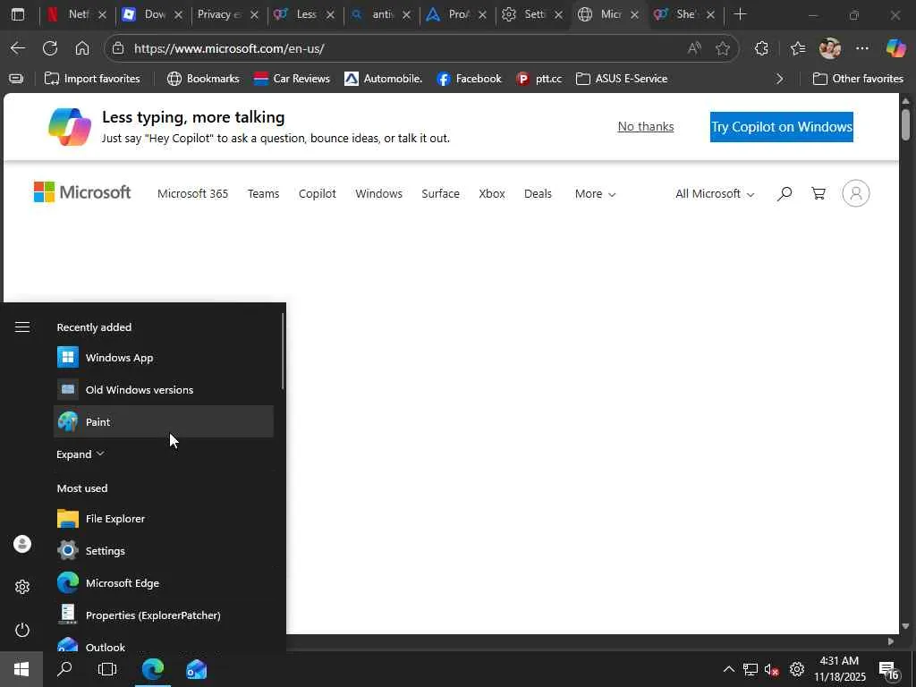916x687 pixels.
Task: Select Xbox in site navigation
Action: click(x=492, y=194)
